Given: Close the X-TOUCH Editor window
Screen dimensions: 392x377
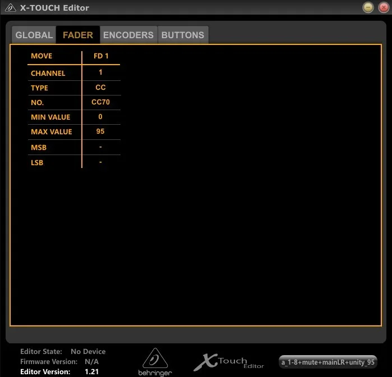Looking at the screenshot, I should (384, 7).
